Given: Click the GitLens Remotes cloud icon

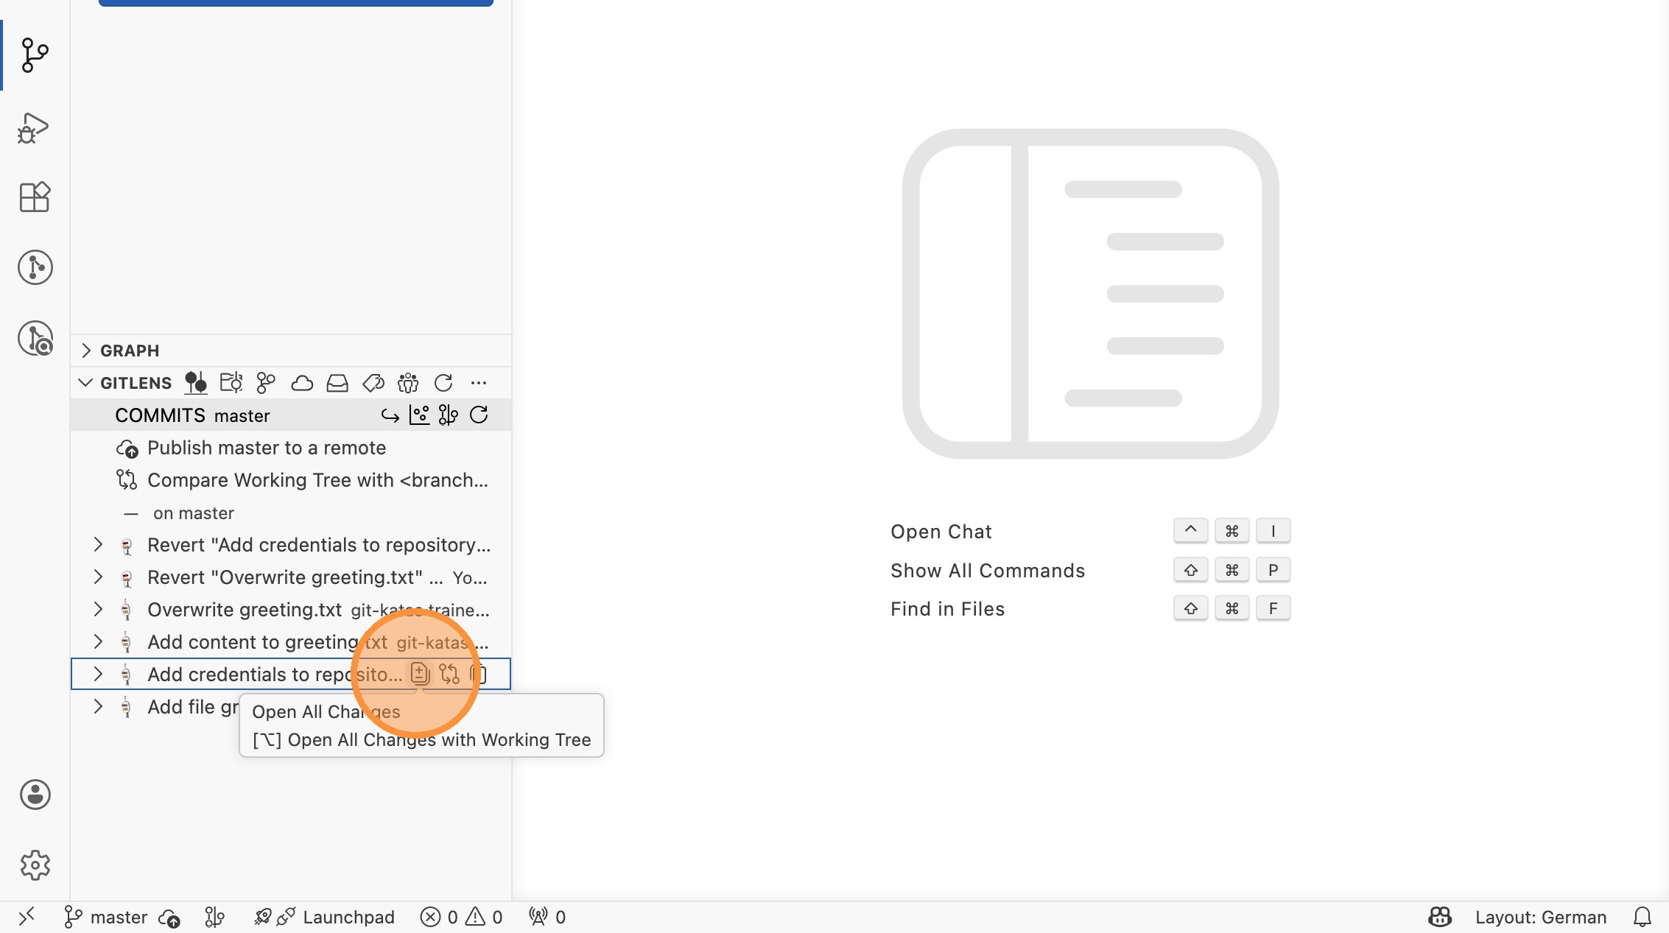Looking at the screenshot, I should click(302, 383).
